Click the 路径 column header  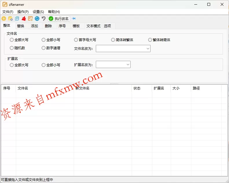coord(206,88)
